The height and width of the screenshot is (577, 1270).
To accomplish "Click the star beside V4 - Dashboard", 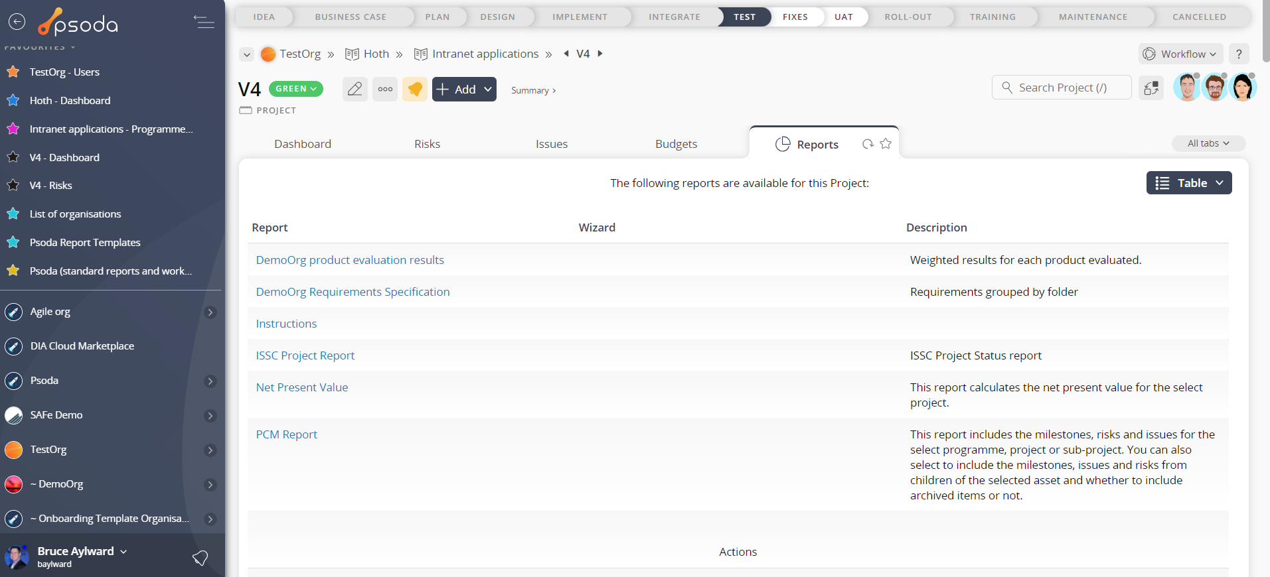I will tap(13, 157).
